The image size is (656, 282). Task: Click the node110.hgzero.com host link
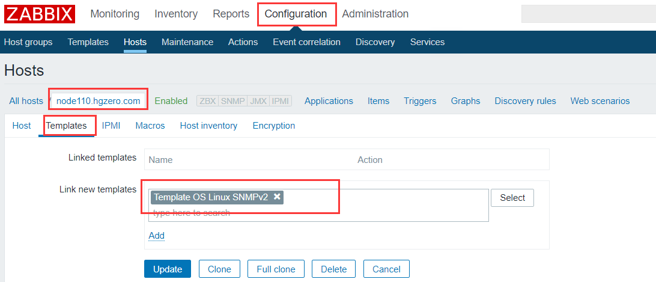[x=99, y=101]
